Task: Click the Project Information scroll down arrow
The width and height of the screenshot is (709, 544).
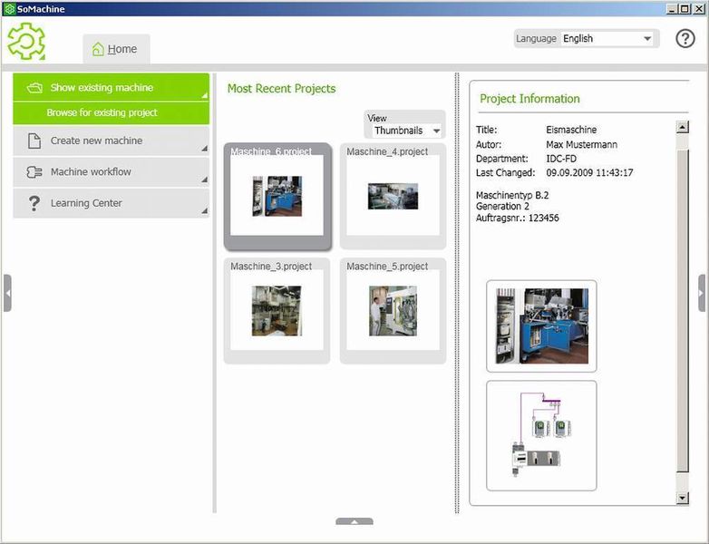Action: 683,498
